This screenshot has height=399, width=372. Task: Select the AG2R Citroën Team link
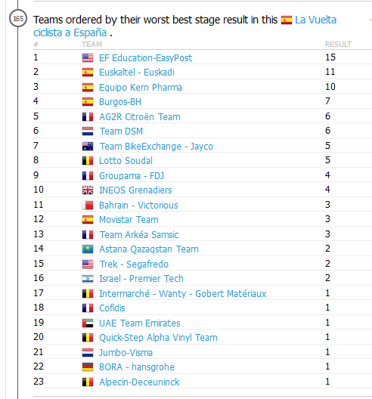click(140, 117)
